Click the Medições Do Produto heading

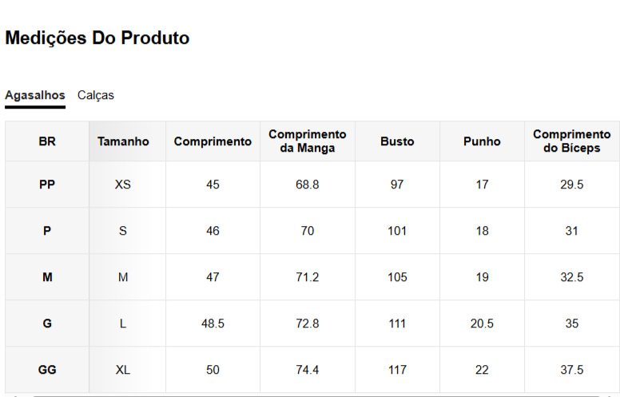point(97,38)
